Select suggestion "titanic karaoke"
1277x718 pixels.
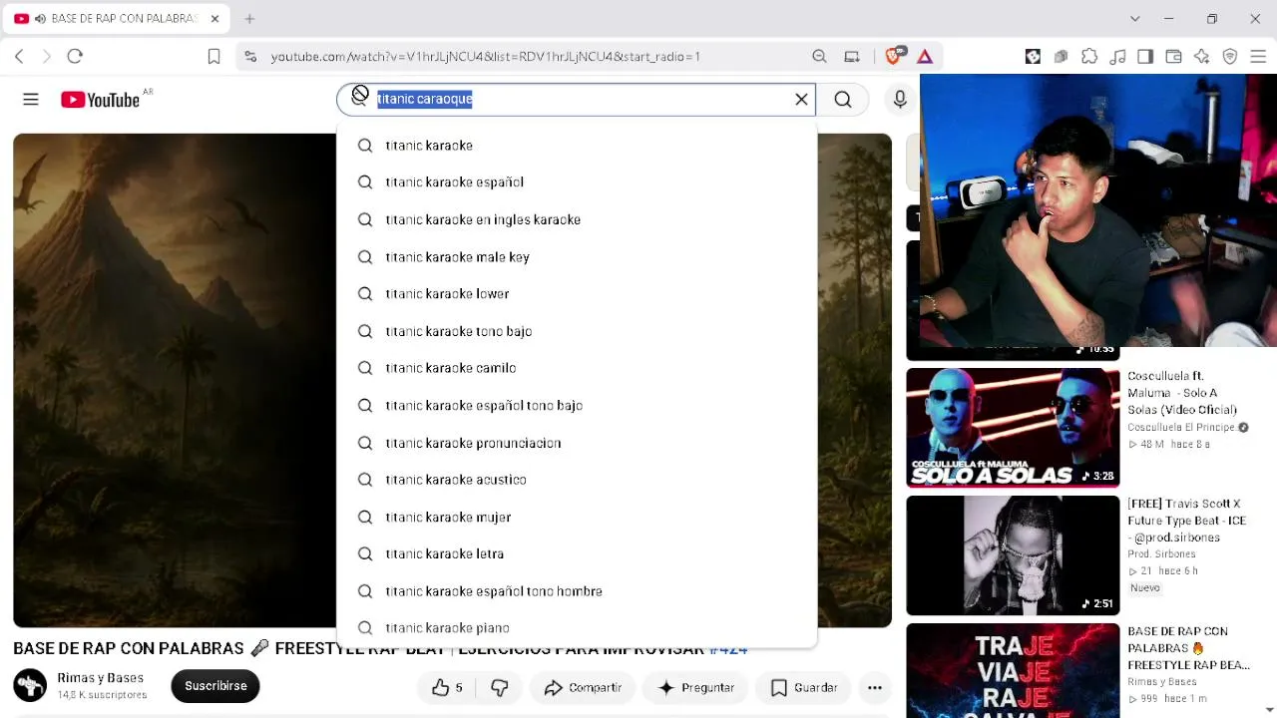(577, 146)
